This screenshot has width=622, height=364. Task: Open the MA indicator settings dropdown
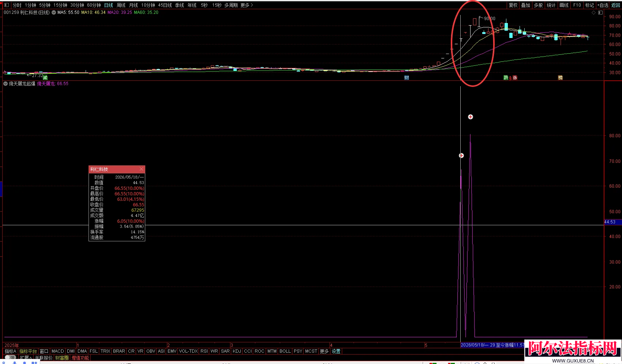click(x=54, y=12)
